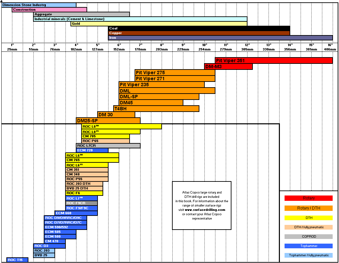Click the Tophammer / fully pneumatic legend label

pos(309,255)
